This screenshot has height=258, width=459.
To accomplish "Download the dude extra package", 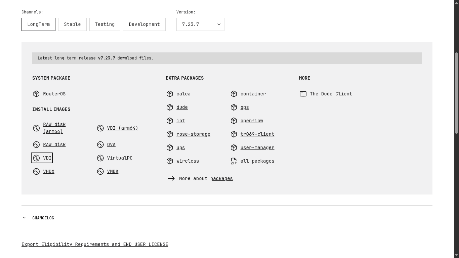I will [x=182, y=107].
